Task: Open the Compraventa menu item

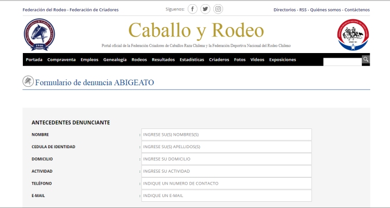Action: (x=61, y=60)
